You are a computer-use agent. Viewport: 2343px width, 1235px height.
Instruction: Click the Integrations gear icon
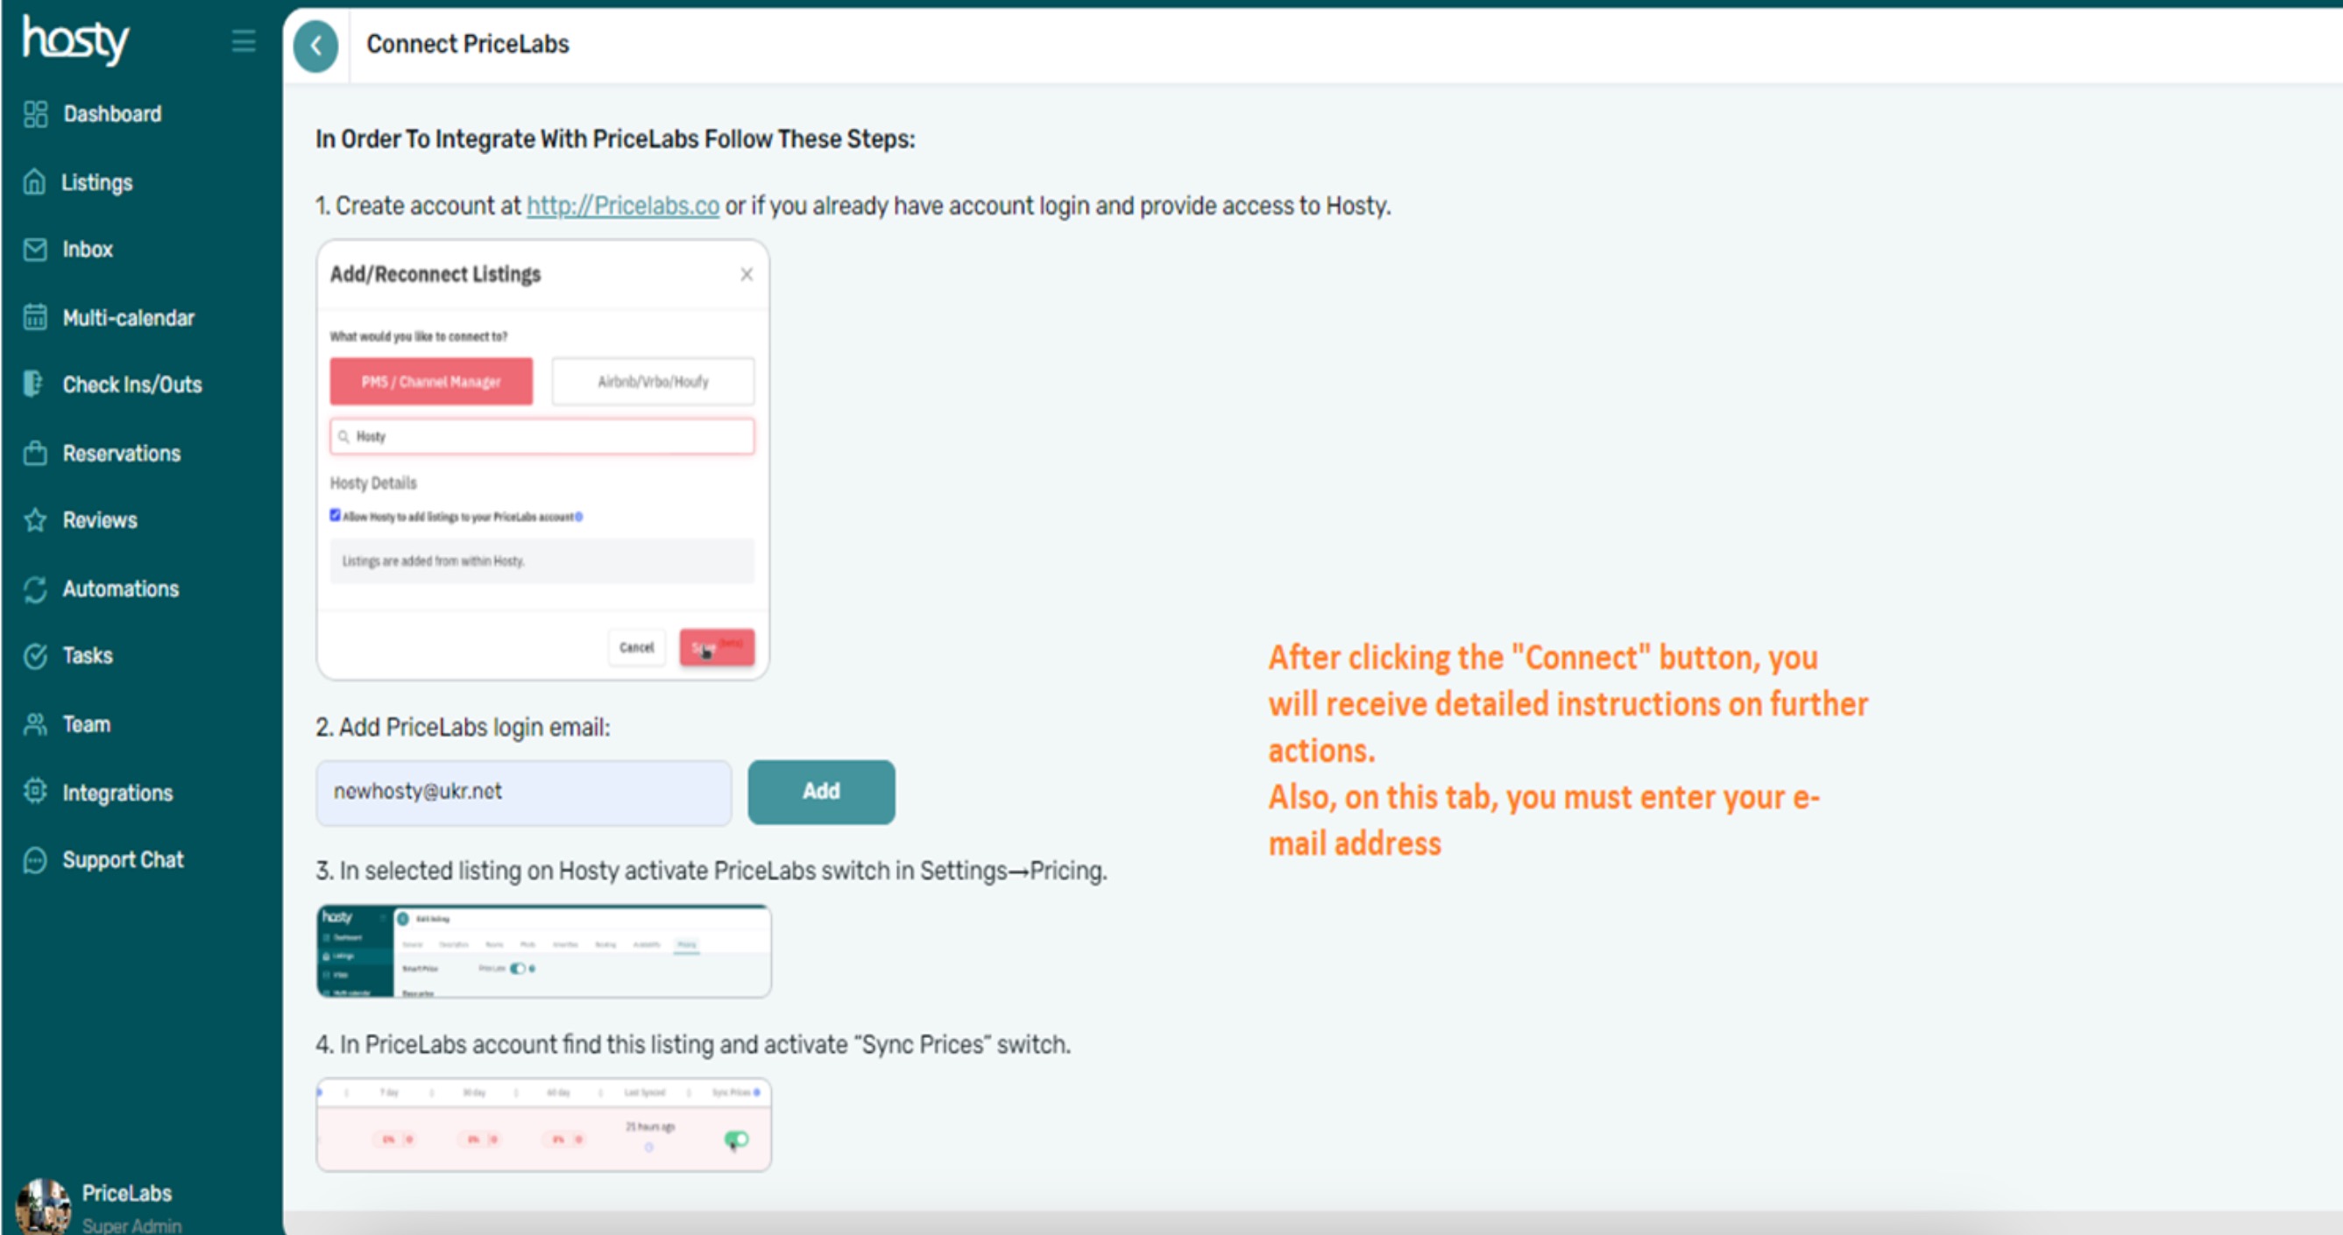coord(34,791)
